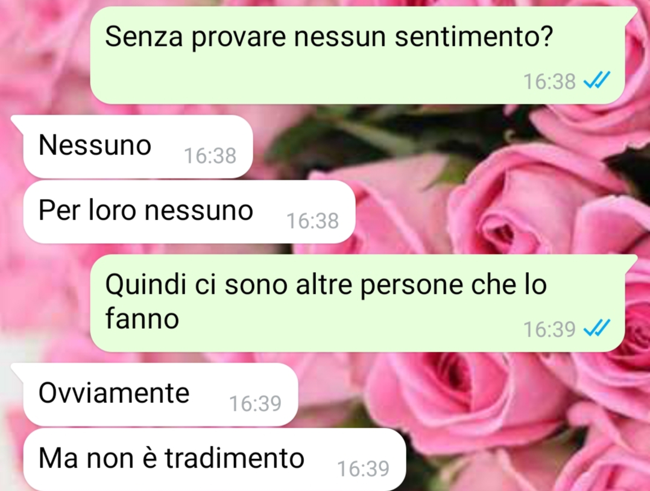Screen dimensions: 650x491
Task: Tap 16:39 timestamp on the sent 'Quindi' message
Action: point(549,329)
